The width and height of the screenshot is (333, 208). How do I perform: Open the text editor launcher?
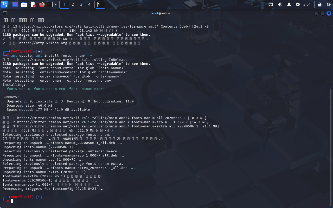coord(33,4)
